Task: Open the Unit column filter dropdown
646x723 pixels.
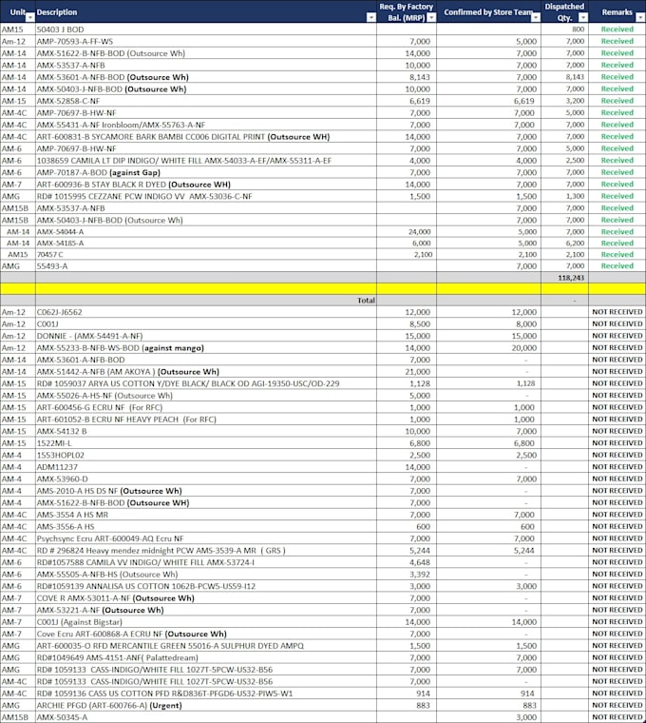Action: click(x=30, y=17)
